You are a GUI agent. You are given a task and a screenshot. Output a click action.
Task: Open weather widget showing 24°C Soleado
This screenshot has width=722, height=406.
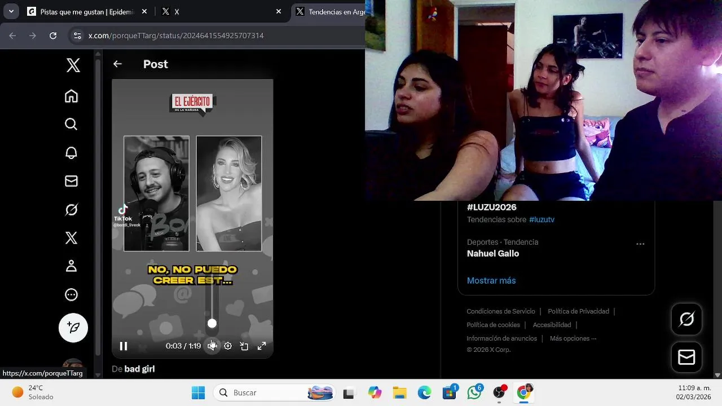(x=33, y=392)
